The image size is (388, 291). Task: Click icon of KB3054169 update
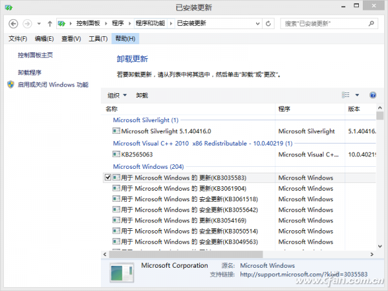[116, 220]
